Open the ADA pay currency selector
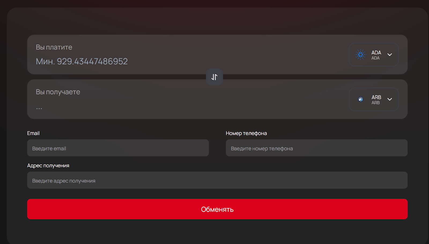 click(373, 55)
